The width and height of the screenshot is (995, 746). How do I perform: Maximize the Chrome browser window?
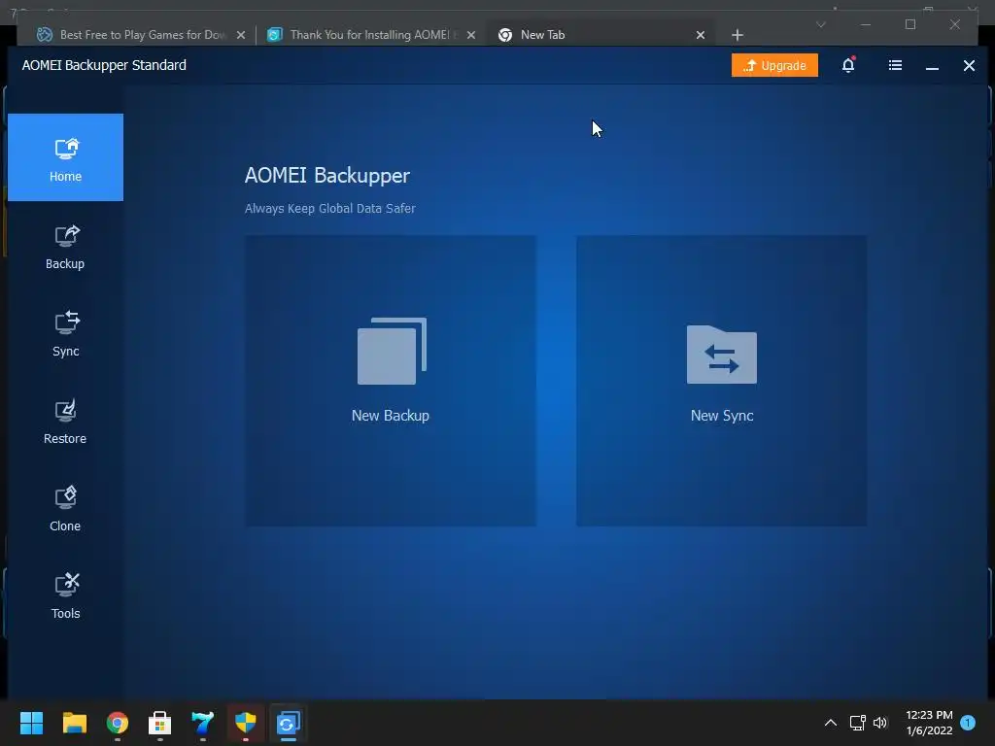pyautogui.click(x=910, y=24)
